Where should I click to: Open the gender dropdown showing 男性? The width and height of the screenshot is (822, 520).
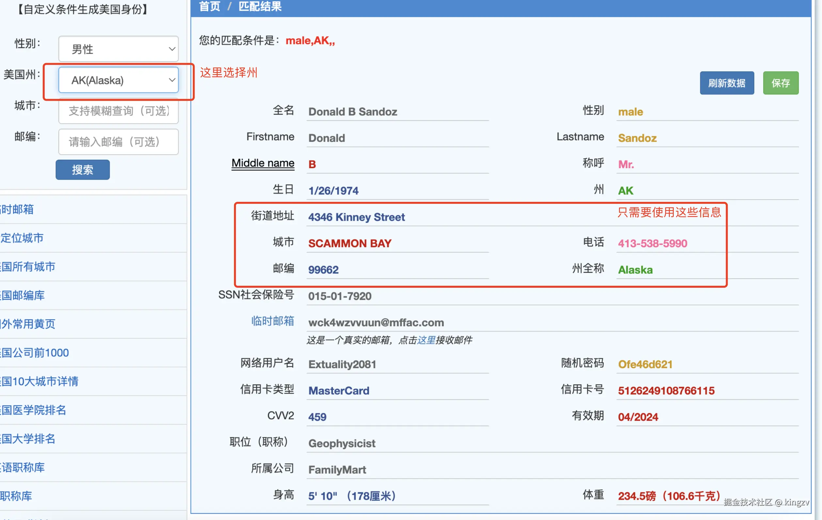118,49
